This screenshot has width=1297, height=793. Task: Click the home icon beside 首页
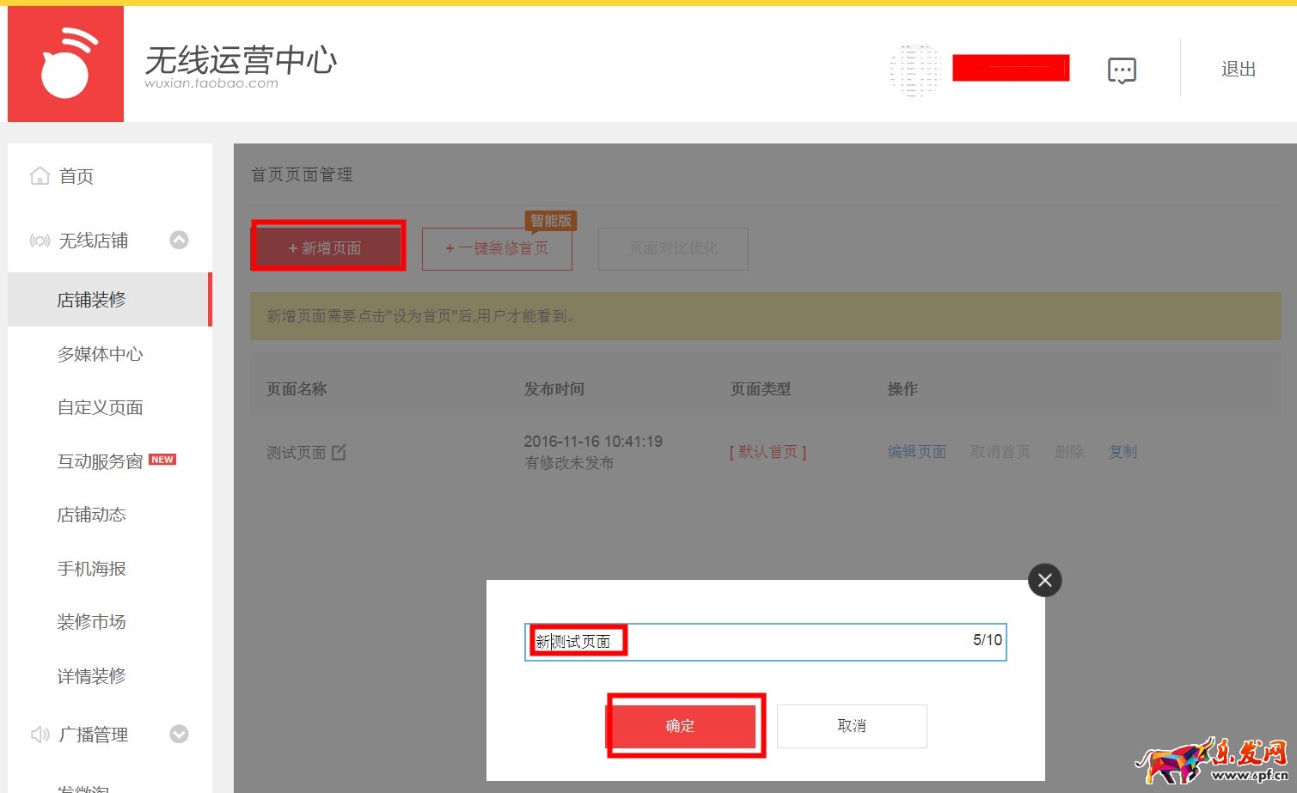(40, 175)
